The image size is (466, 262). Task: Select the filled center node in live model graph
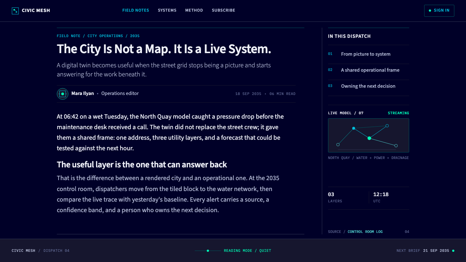[x=369, y=138]
